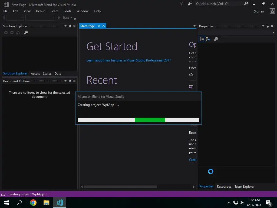277x208 pixels.
Task: Click the cloud icon on Start Page
Action: click(x=191, y=75)
